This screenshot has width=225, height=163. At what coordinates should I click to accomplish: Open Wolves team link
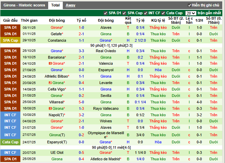[x=106, y=121]
